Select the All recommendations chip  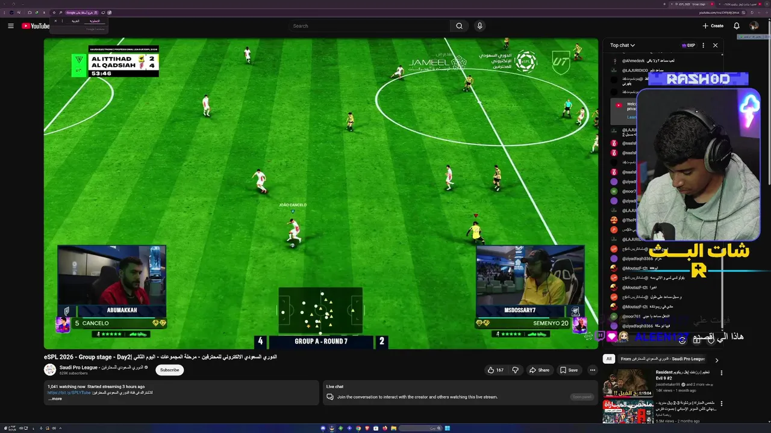(x=609, y=359)
